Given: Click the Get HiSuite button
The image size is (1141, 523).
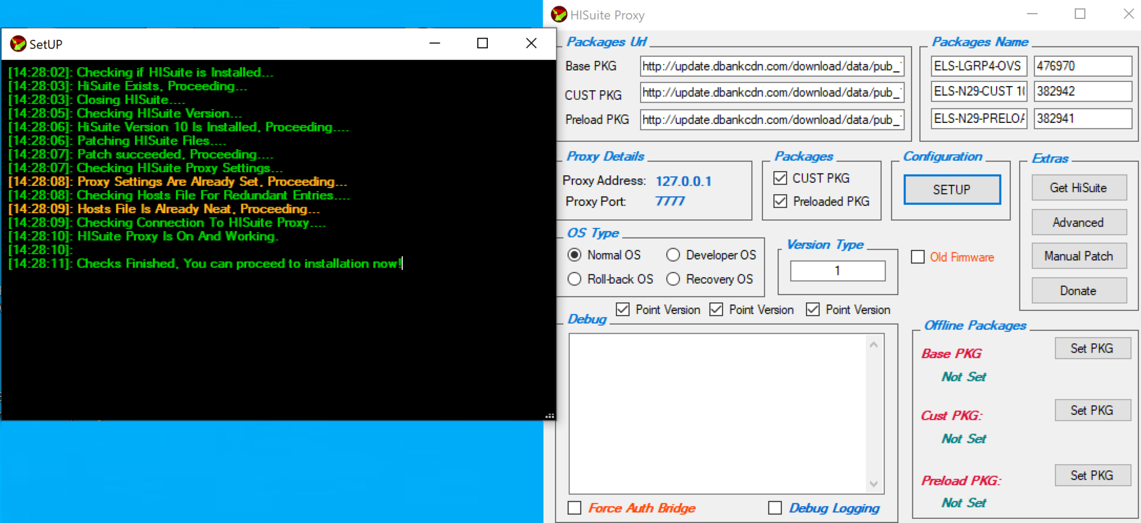Looking at the screenshot, I should 1078,188.
